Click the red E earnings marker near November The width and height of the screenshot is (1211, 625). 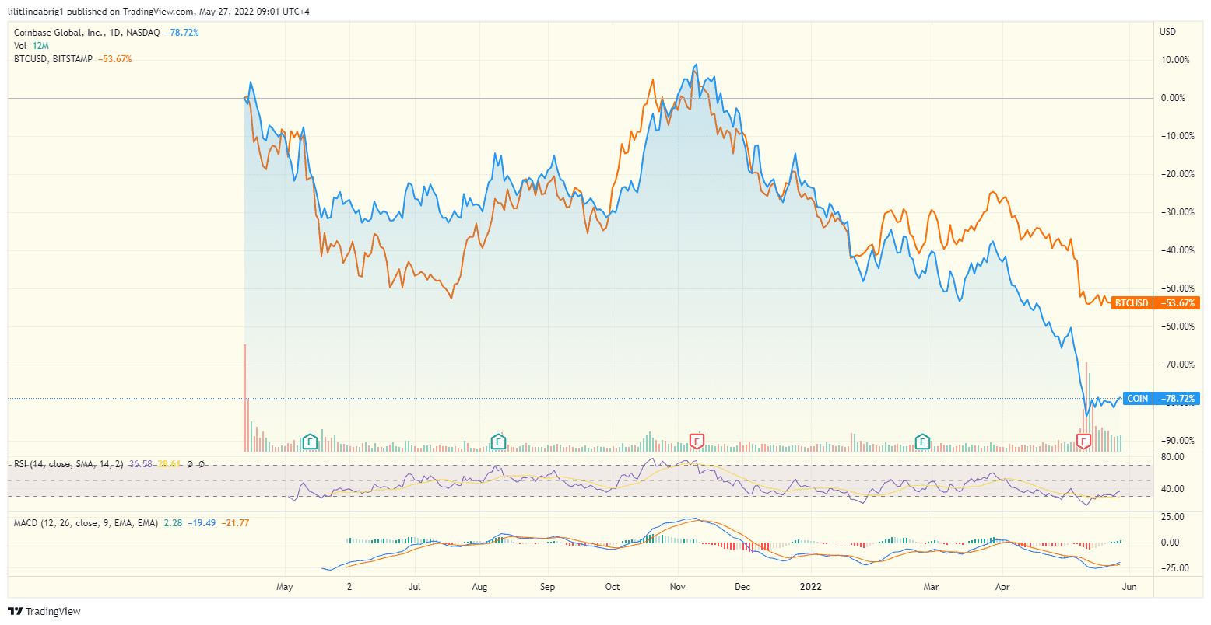[697, 441]
